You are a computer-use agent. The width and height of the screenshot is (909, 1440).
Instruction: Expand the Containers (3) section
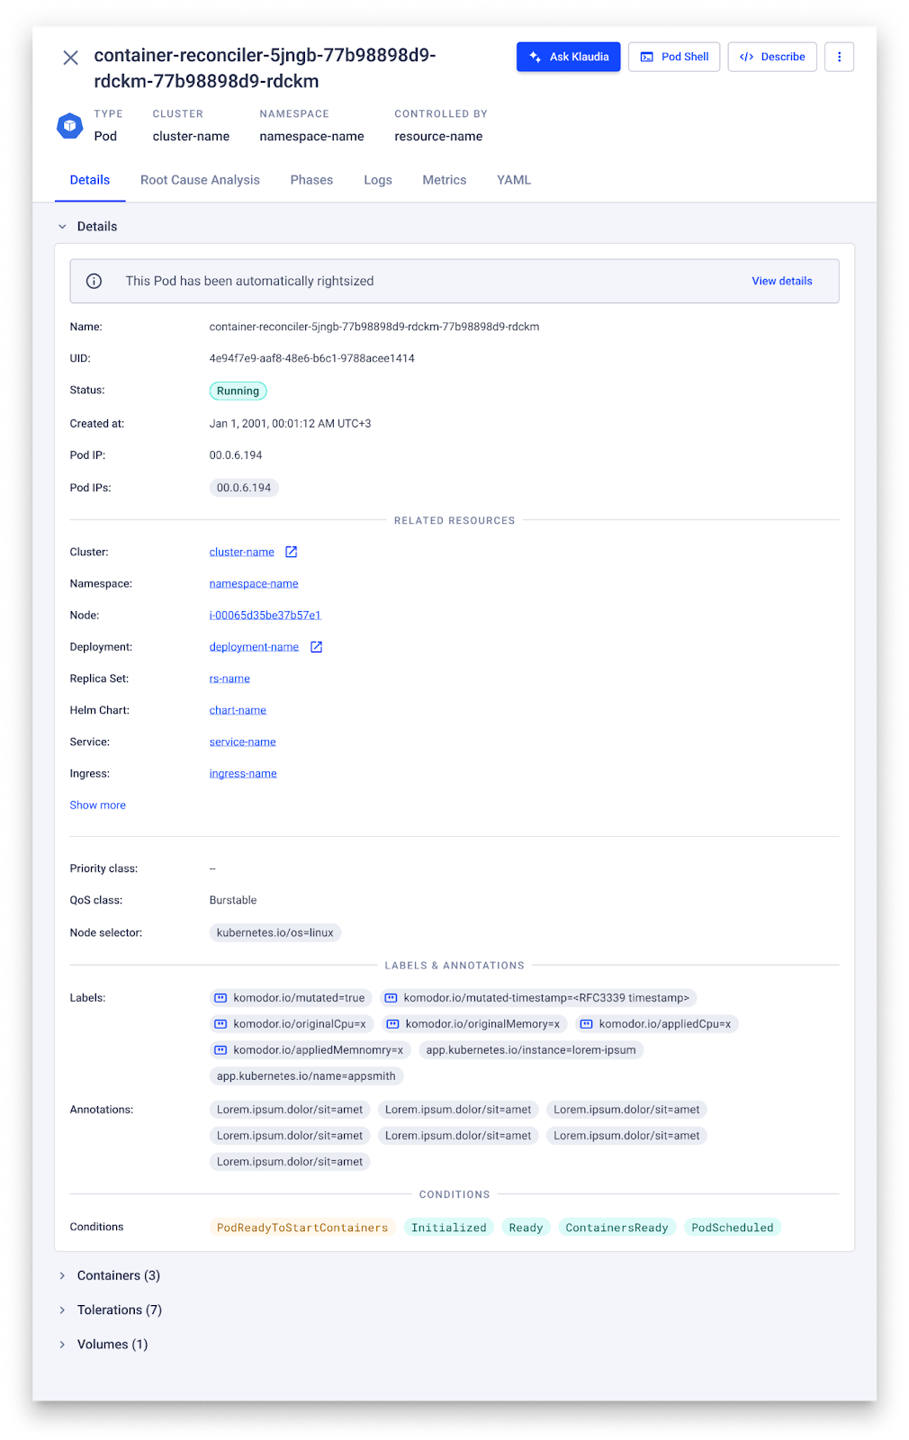[x=63, y=1276]
